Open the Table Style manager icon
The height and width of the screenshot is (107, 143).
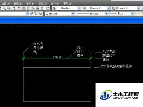[114, 8]
